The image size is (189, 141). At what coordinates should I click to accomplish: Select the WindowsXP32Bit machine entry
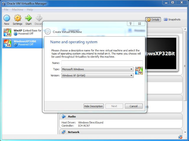click(22, 43)
